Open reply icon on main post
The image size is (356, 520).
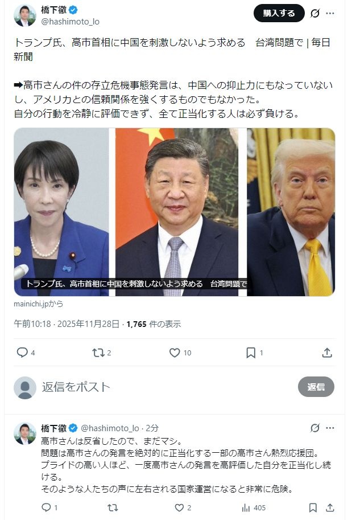(x=22, y=353)
